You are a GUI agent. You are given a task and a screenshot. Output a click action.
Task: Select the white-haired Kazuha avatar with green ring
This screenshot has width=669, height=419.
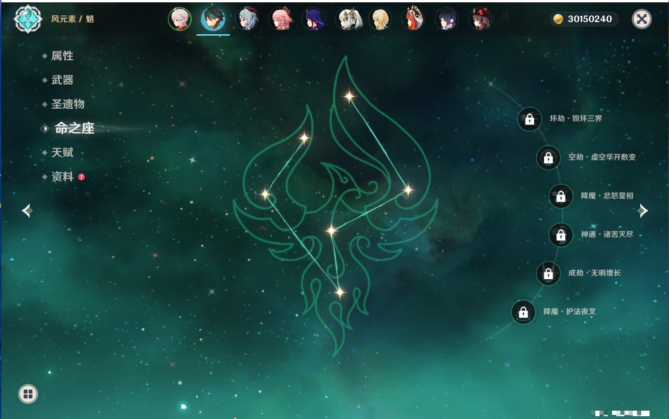(x=180, y=19)
